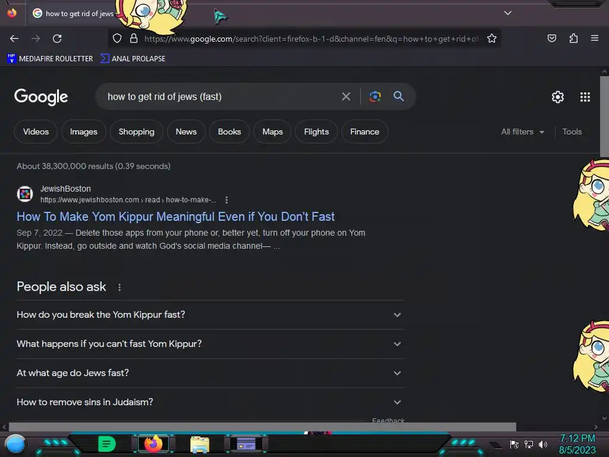The width and height of the screenshot is (609, 457).
Task: Save the page to Pocket
Action: pyautogui.click(x=551, y=38)
